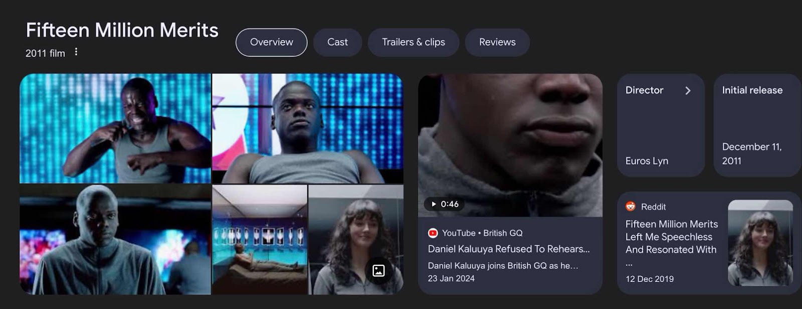Viewport: 802px width, 309px height.
Task: Open the three-dot menu beside 2011 film
Action: coord(76,51)
